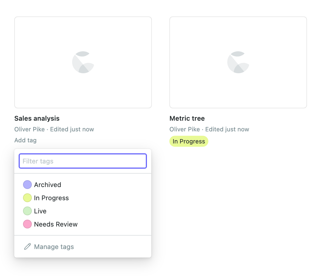Pick the Live tag from the dropdown
The image size is (324, 277).
40,211
